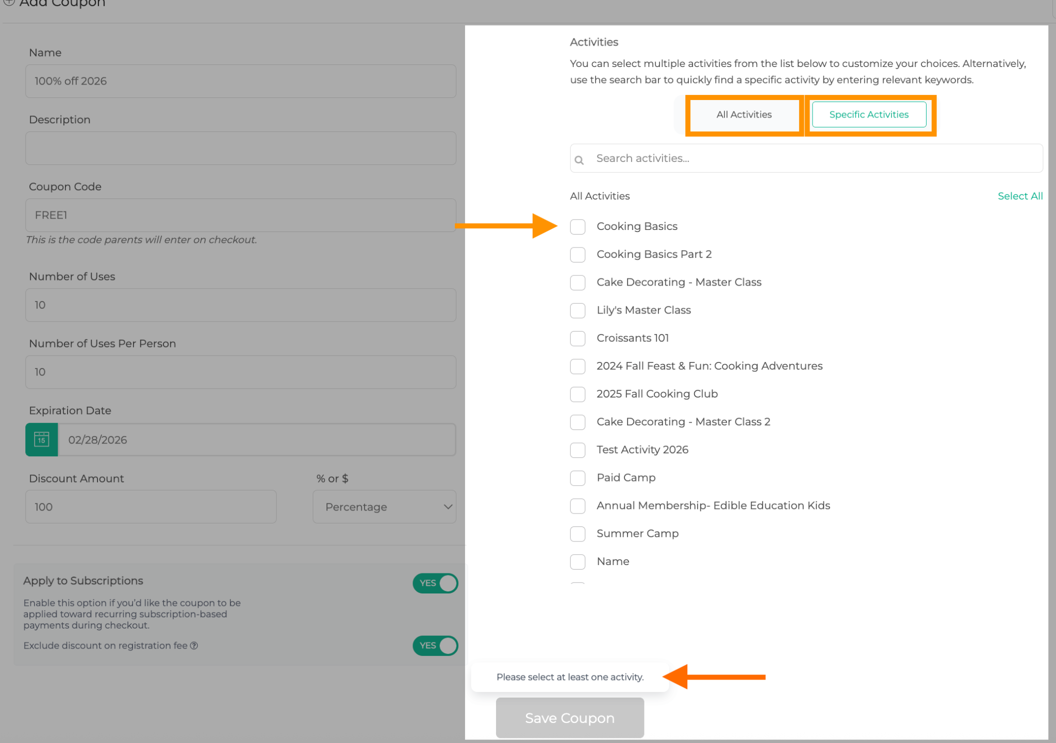Switch to the All Activities tab

pos(744,114)
